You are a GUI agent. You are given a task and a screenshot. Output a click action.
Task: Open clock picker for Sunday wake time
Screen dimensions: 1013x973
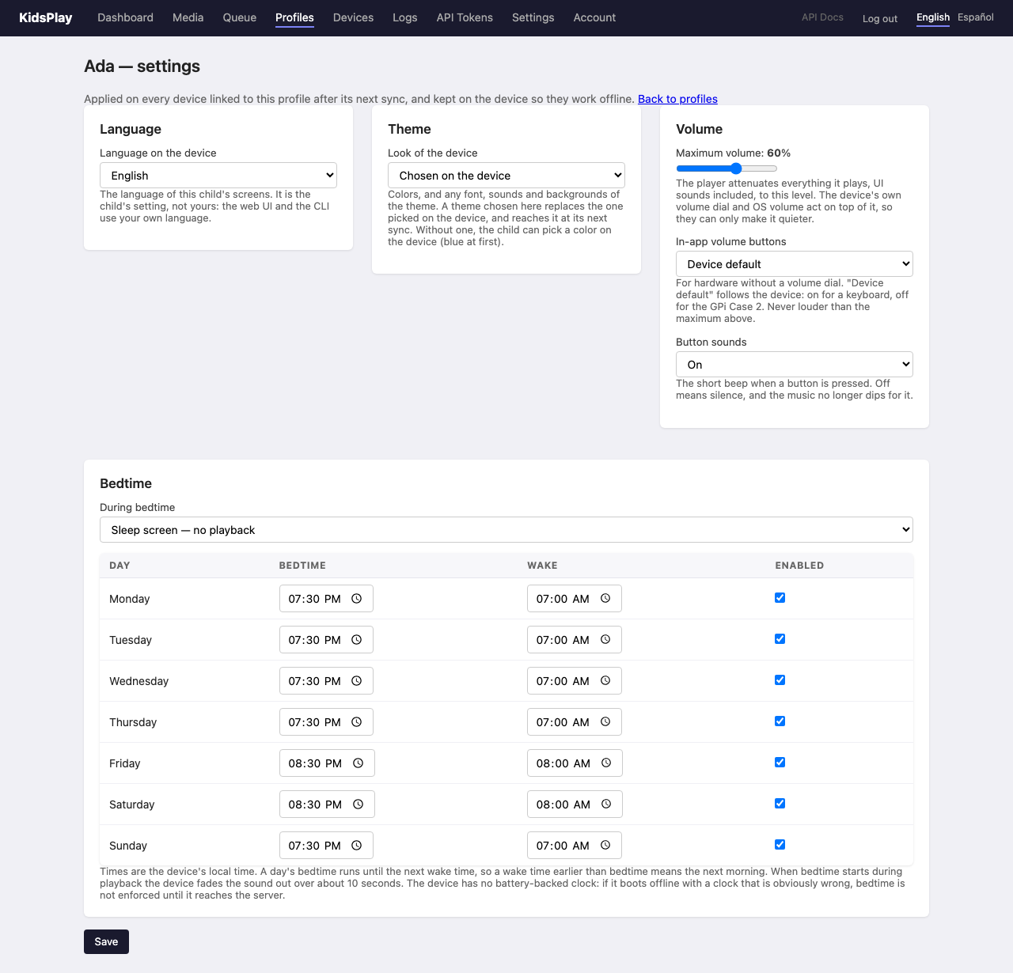(605, 846)
